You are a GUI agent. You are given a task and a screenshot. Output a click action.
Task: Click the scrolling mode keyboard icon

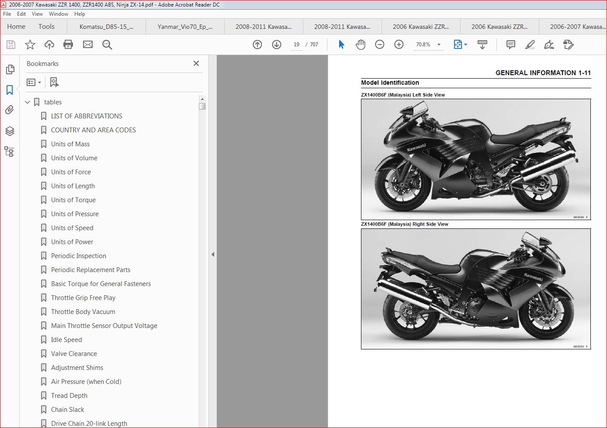(x=482, y=45)
